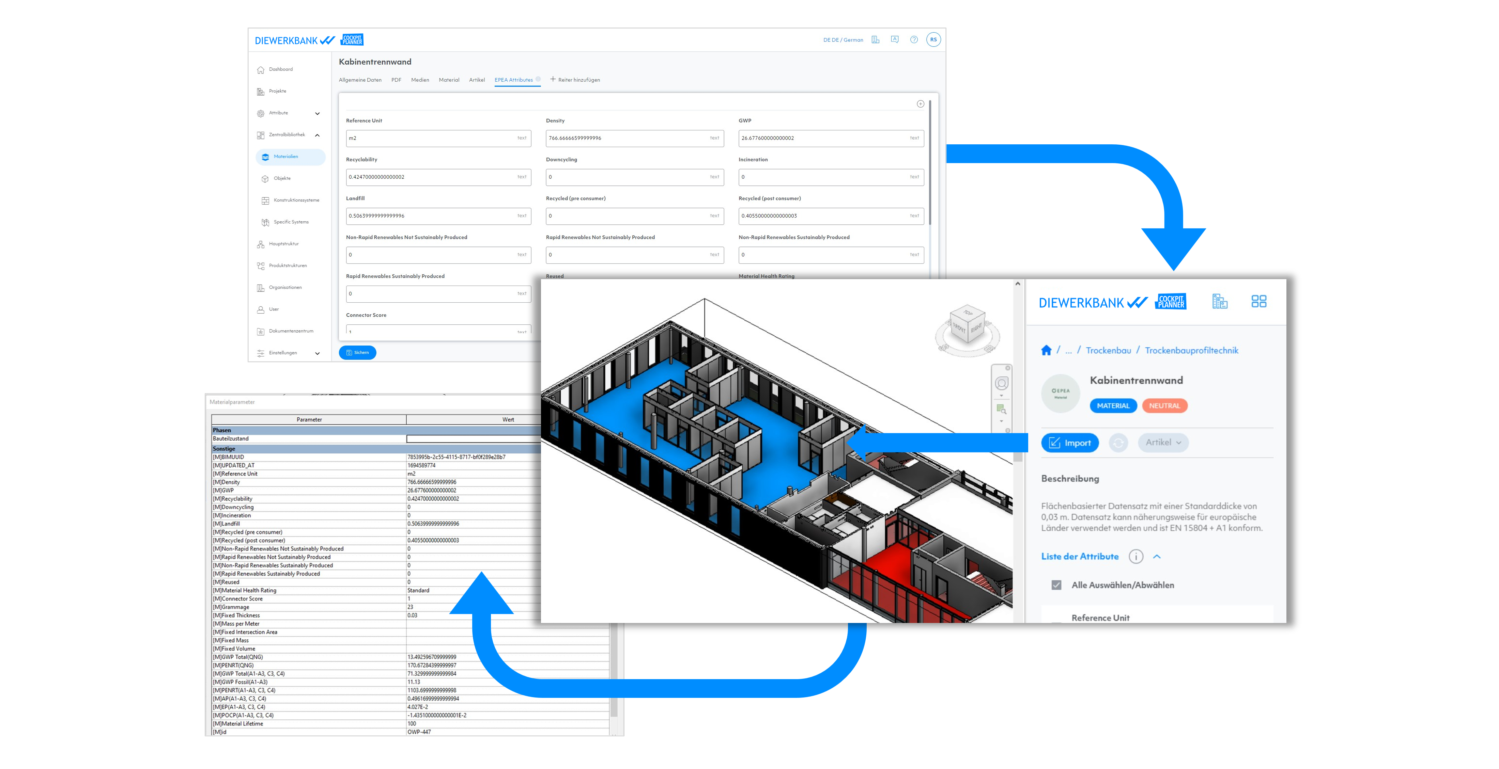This screenshot has width=1499, height=769.
Task: Click the grid view icon in plugin panel
Action: coord(1259,301)
